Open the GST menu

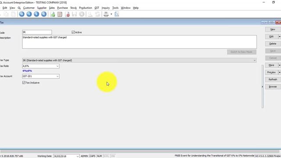click(97, 8)
